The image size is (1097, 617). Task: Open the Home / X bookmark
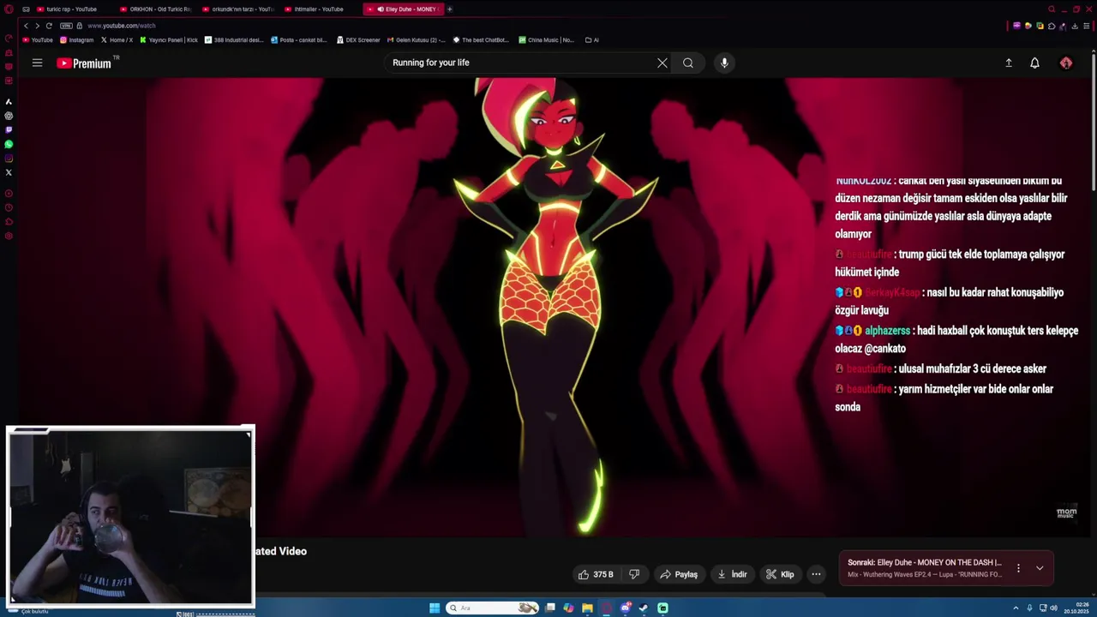point(117,39)
